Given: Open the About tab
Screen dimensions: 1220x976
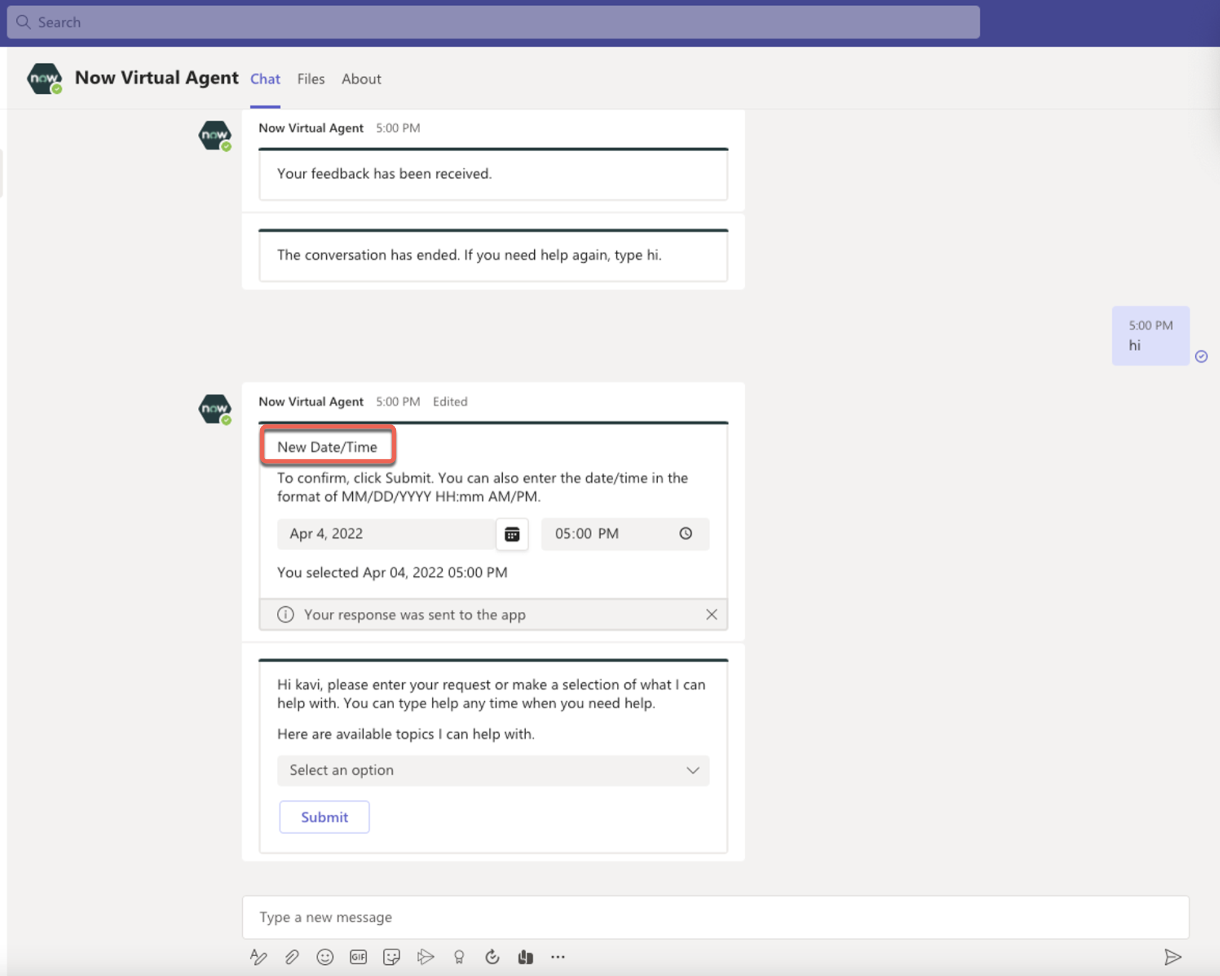Looking at the screenshot, I should (361, 79).
